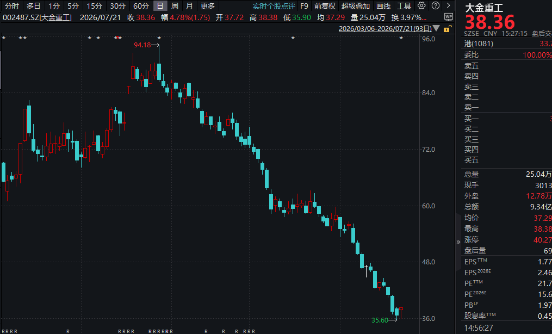Switch to 月 monthly chart
The width and height of the screenshot is (552, 334).
pos(189,6)
